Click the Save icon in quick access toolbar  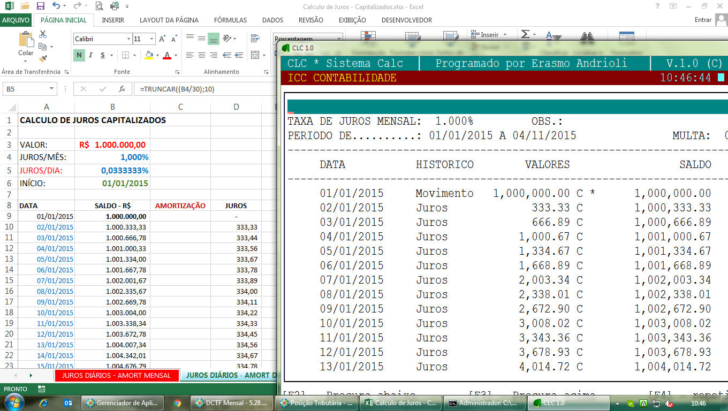pos(41,6)
